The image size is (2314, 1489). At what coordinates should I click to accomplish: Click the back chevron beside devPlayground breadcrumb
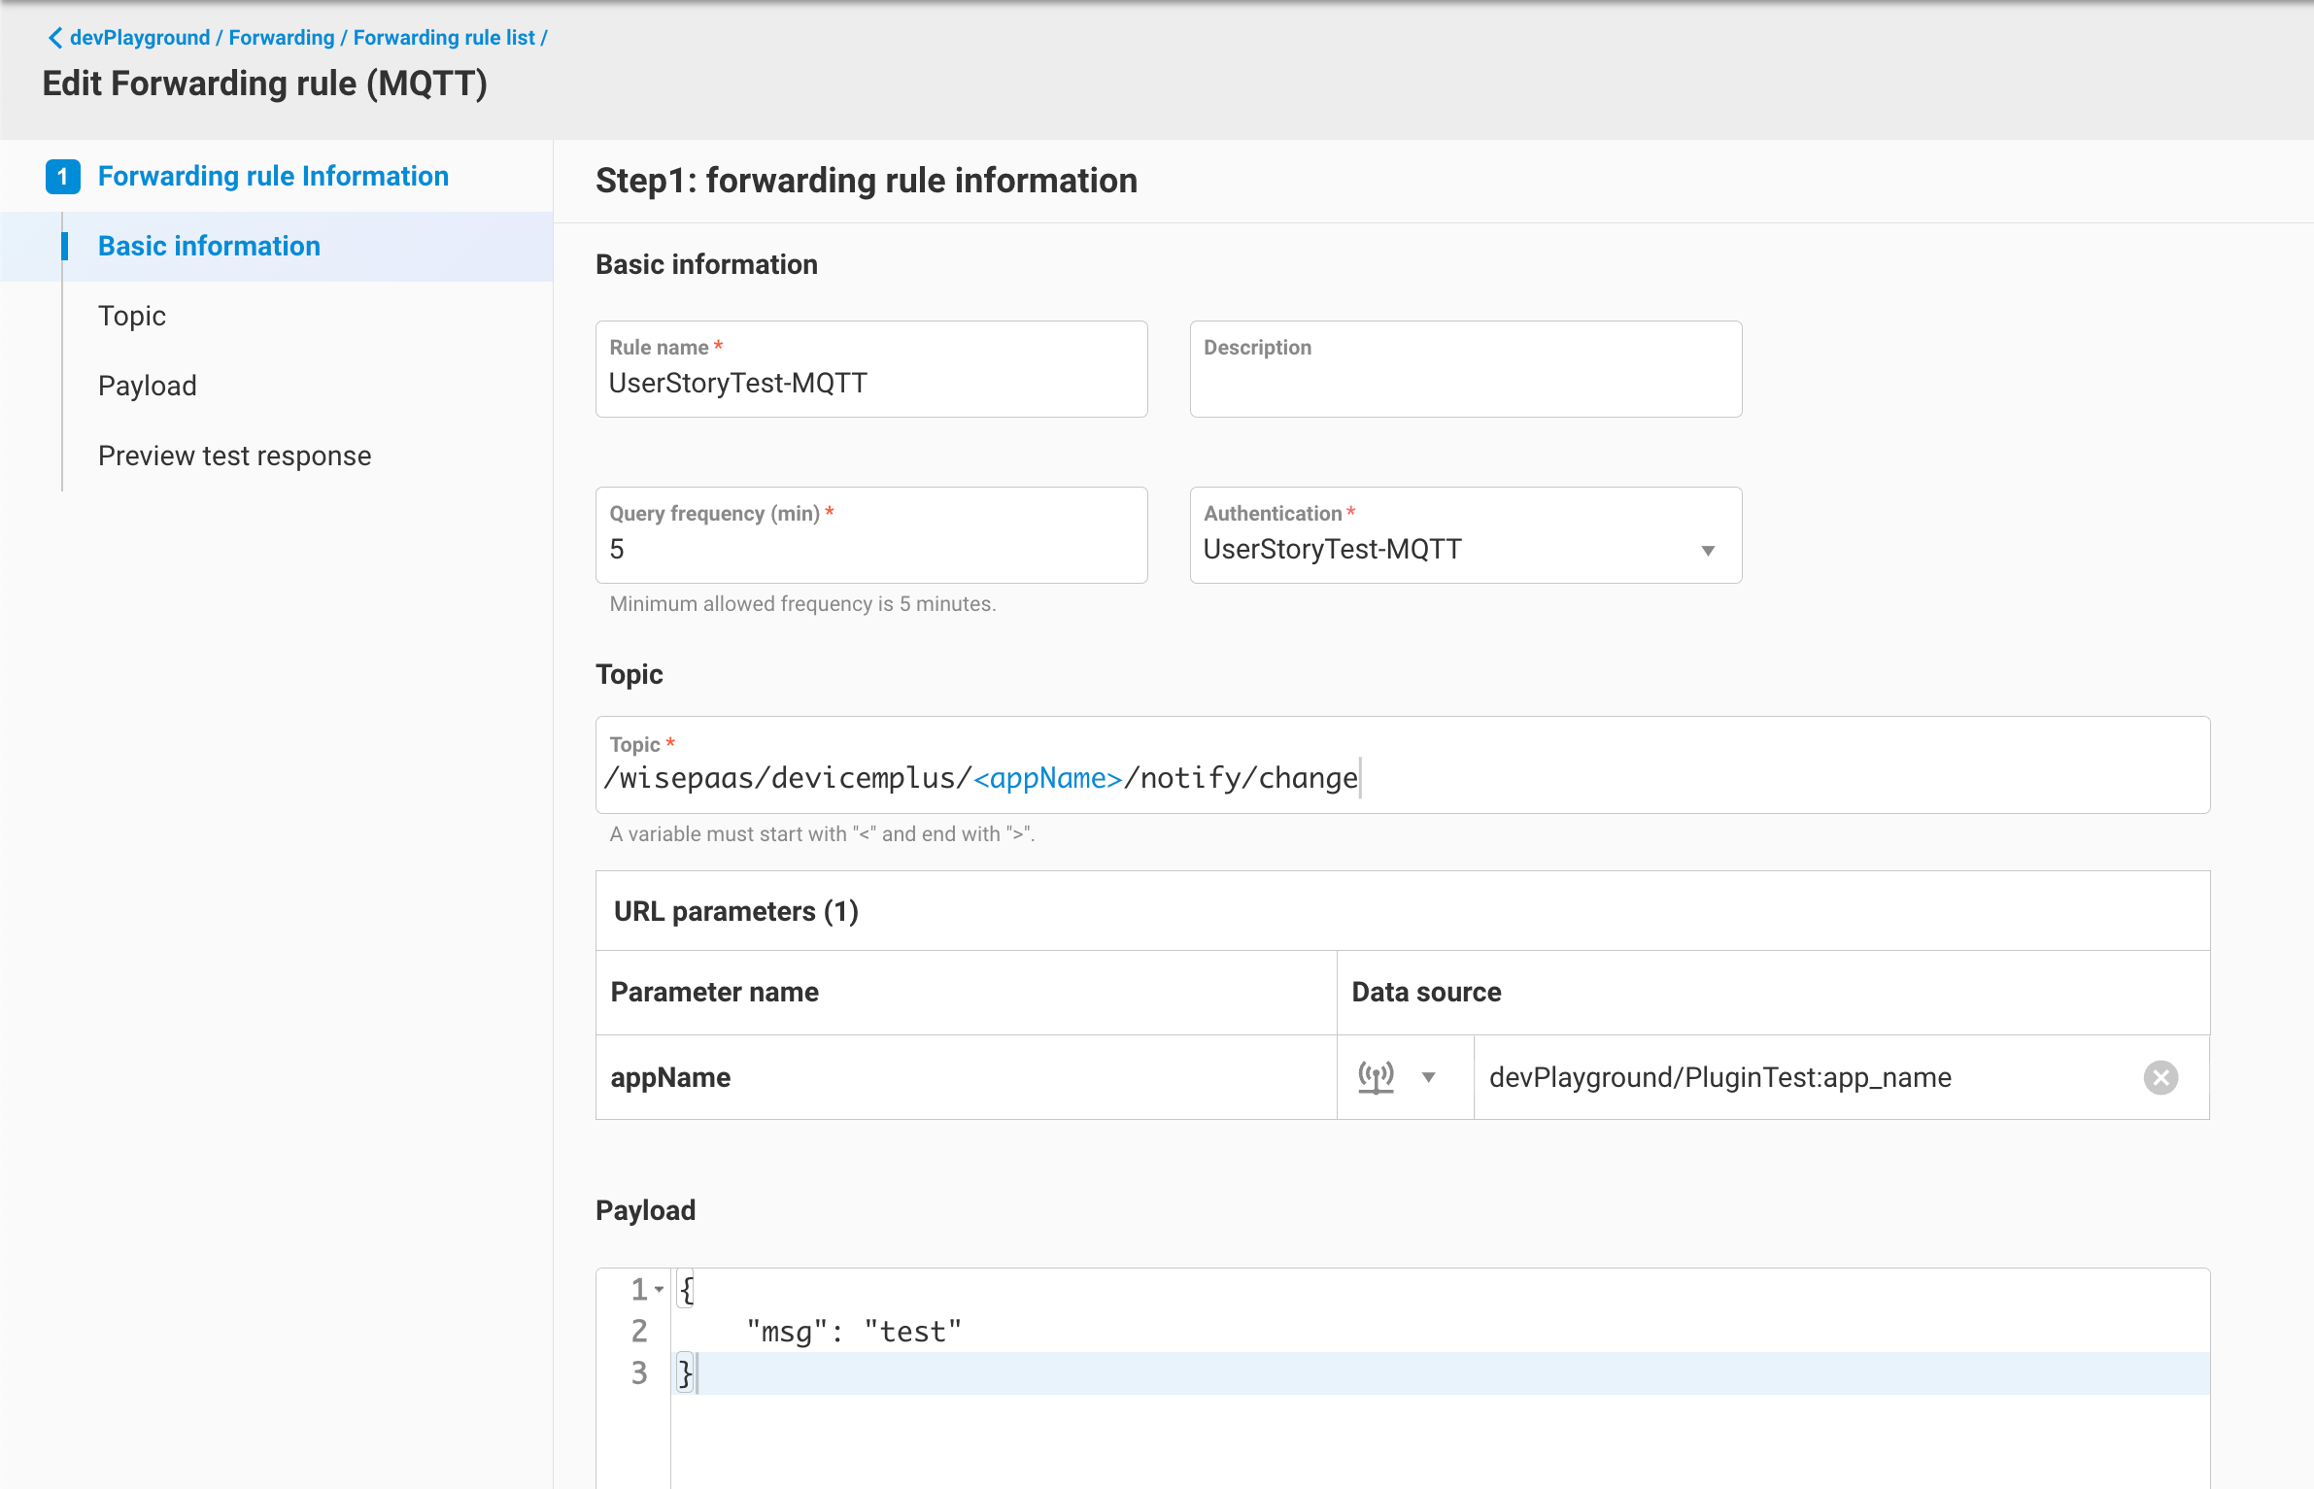(53, 37)
